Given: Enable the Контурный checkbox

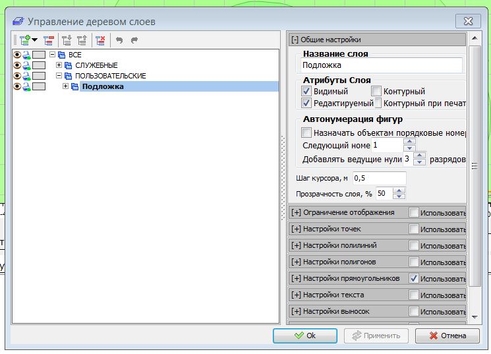Looking at the screenshot, I should coord(376,92).
